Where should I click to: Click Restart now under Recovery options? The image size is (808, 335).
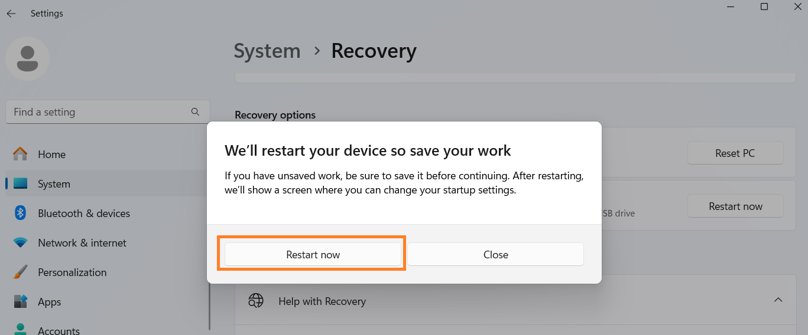[x=735, y=206]
